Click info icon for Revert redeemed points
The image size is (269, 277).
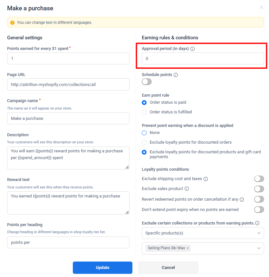tap(242, 199)
